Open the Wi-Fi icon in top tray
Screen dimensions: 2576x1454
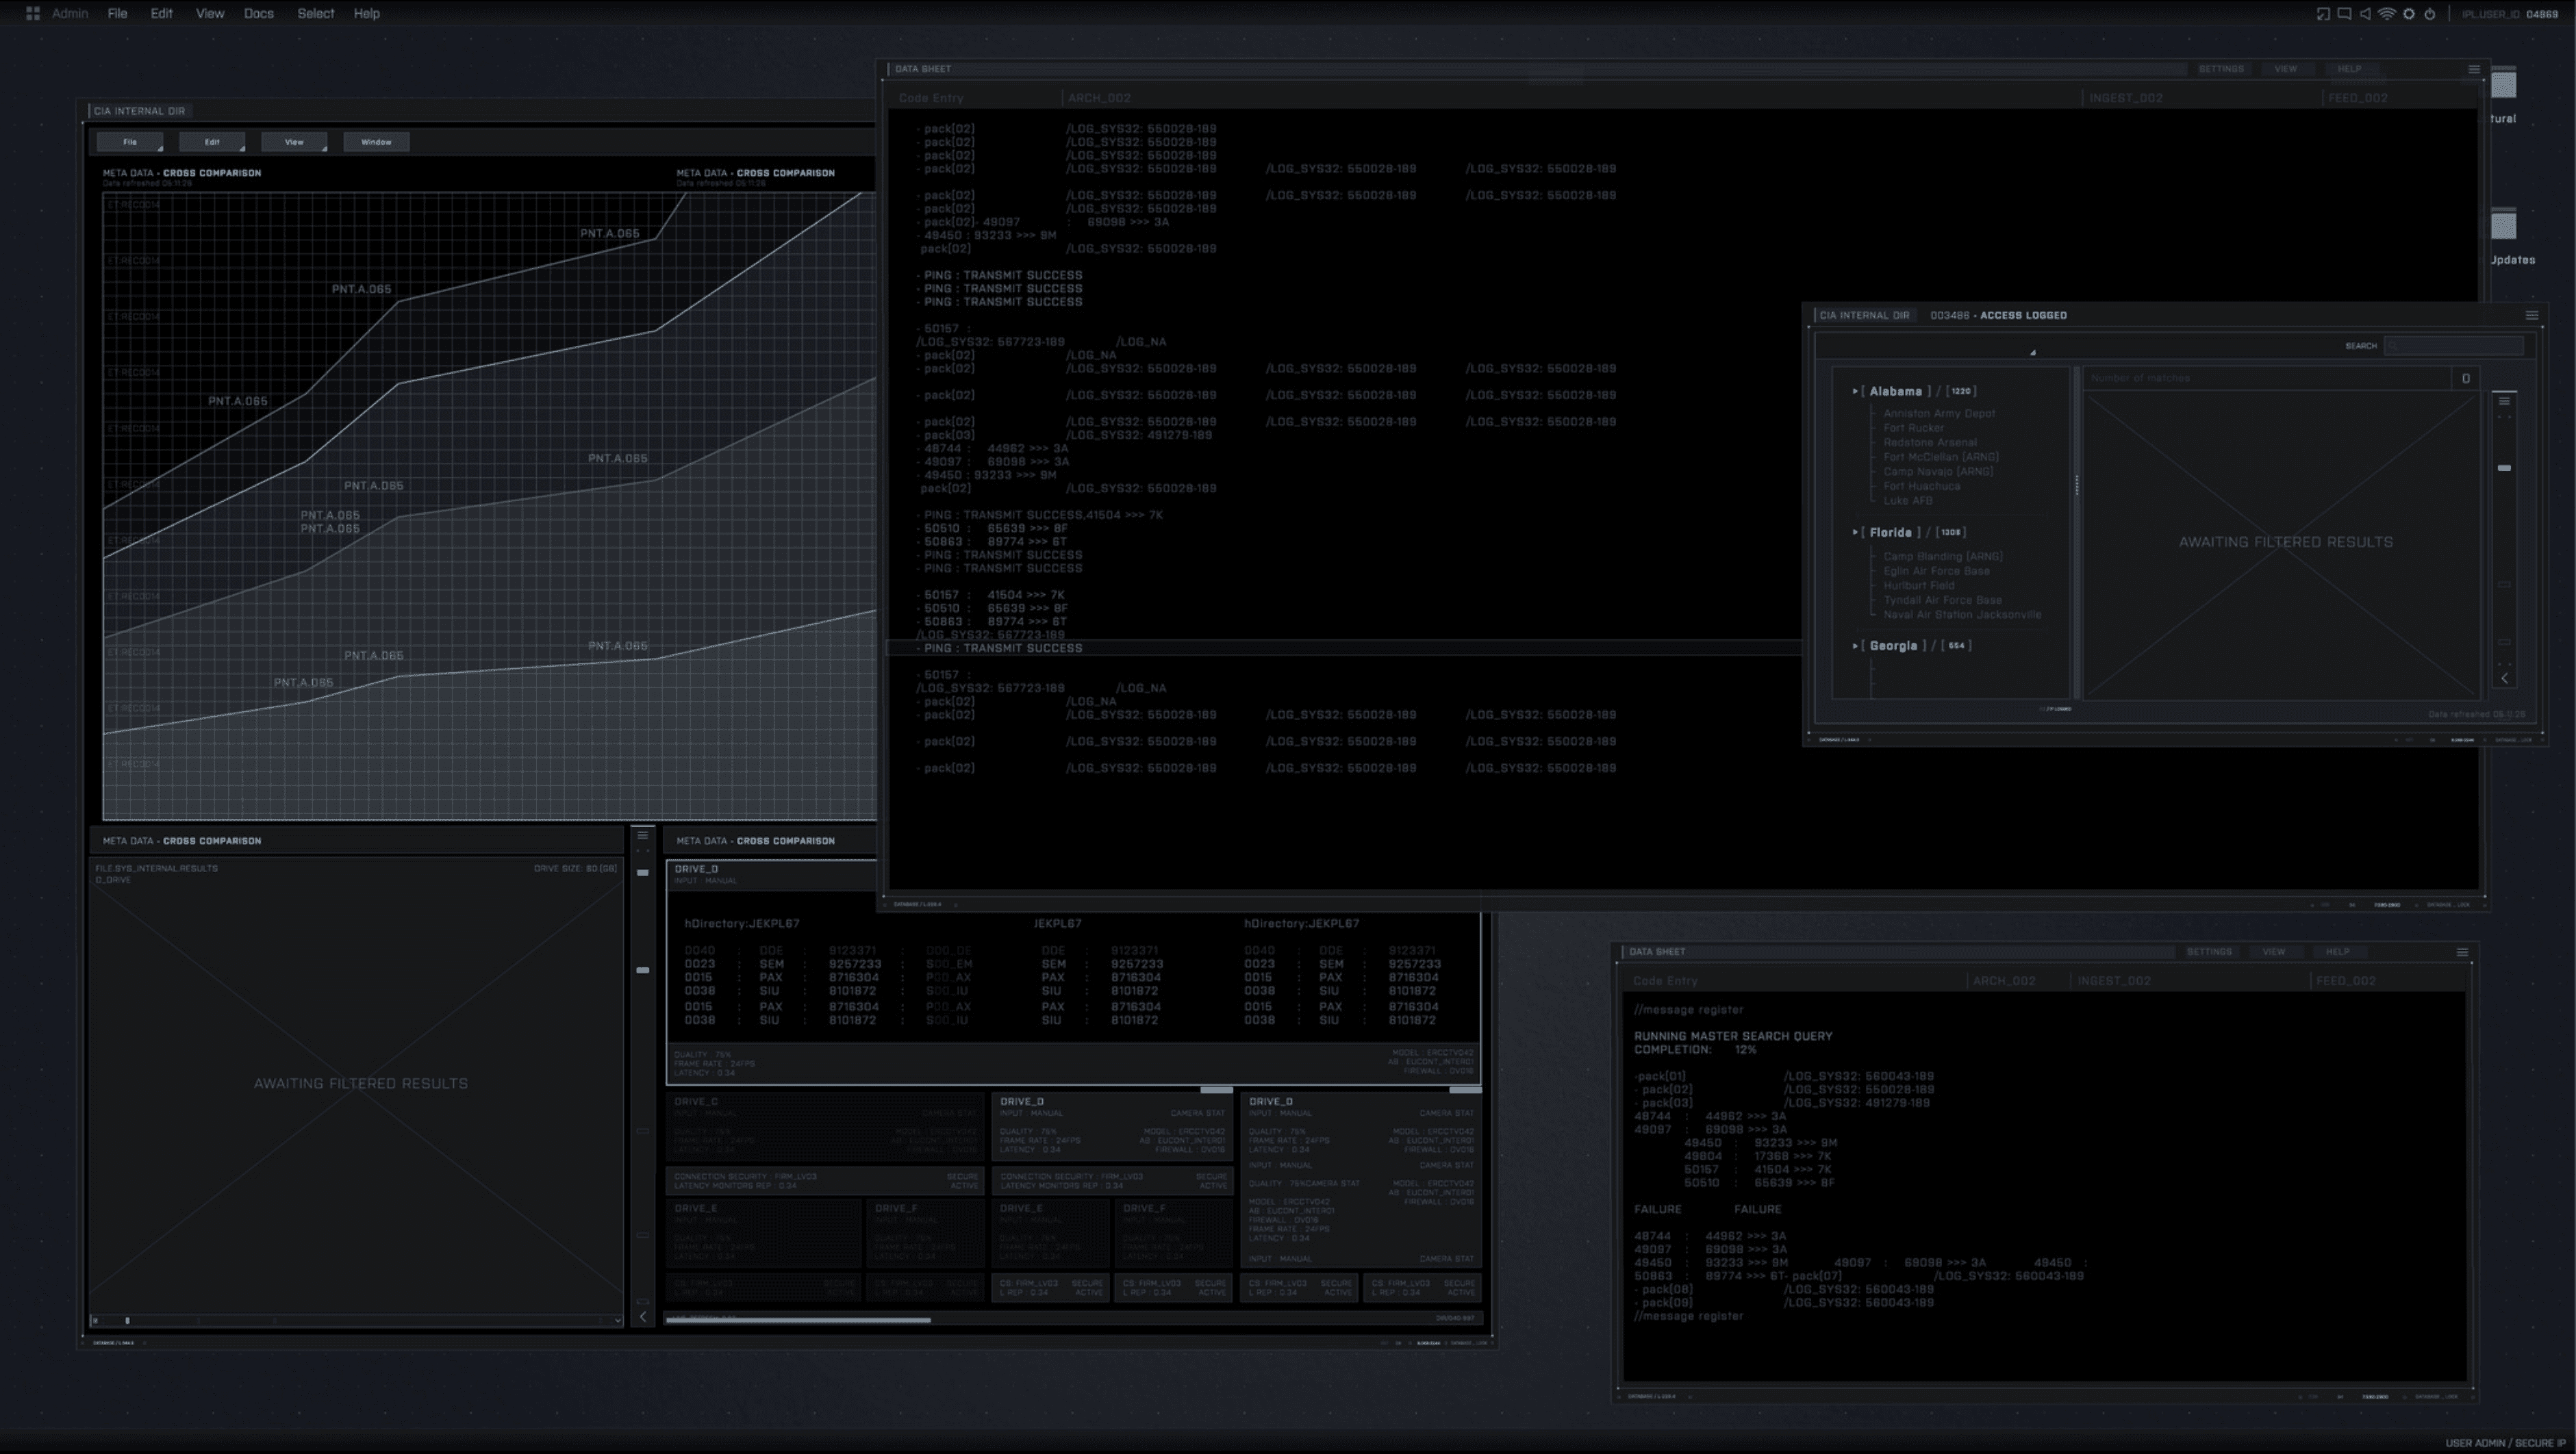(2387, 14)
